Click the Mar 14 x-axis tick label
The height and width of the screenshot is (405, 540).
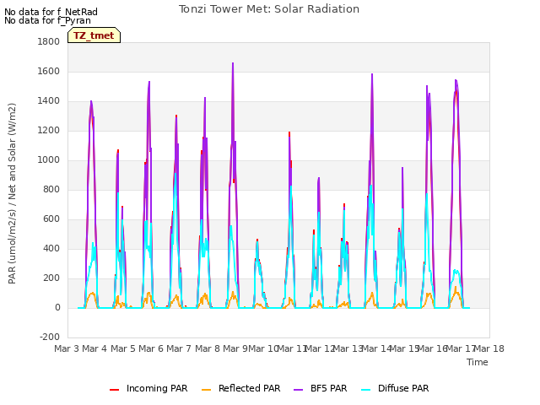coord(376,348)
